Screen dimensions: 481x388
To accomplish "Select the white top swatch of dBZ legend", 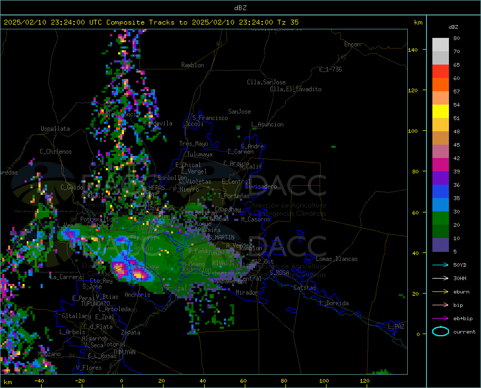I will point(440,44).
